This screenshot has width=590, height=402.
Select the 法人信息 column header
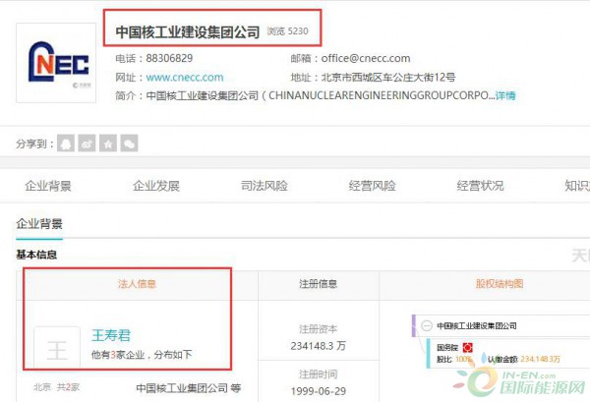(137, 284)
